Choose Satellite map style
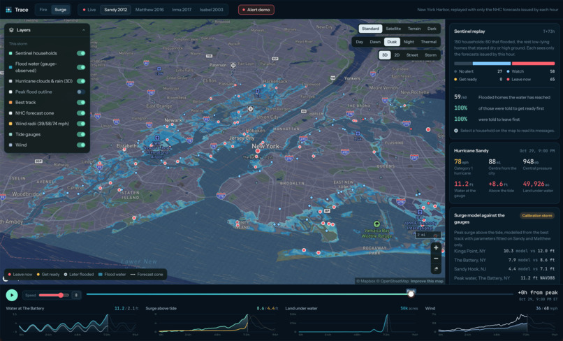The width and height of the screenshot is (563, 341). pyautogui.click(x=393, y=29)
